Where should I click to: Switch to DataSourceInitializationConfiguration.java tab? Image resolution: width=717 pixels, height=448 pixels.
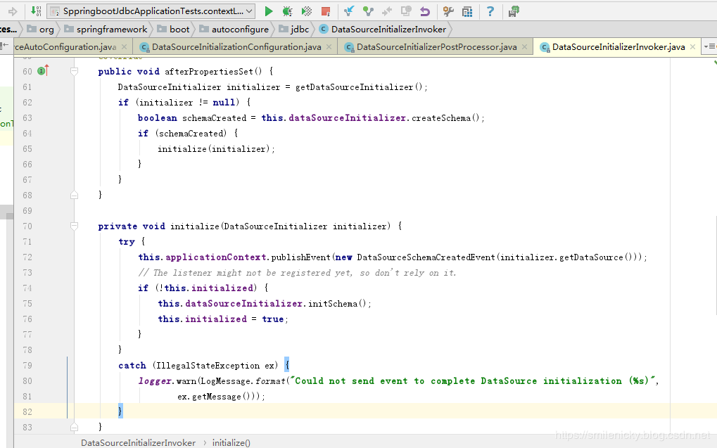[x=236, y=46]
